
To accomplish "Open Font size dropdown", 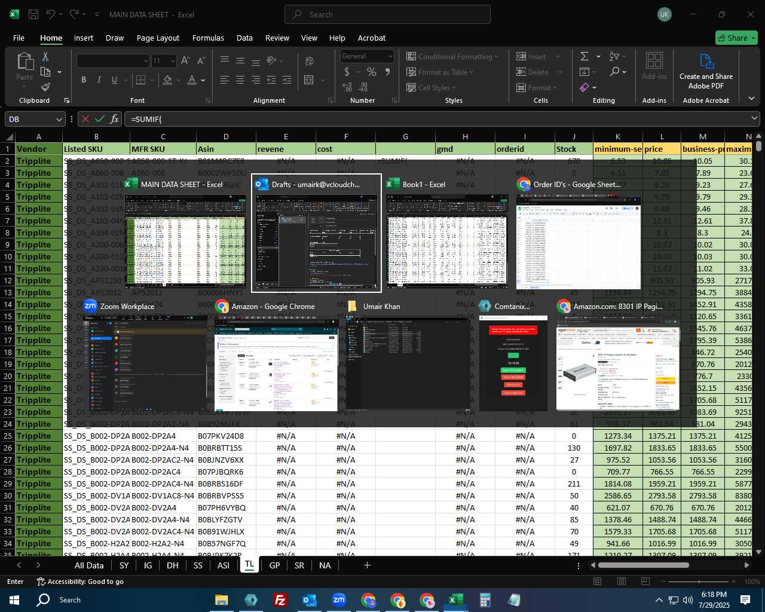I will pyautogui.click(x=173, y=61).
